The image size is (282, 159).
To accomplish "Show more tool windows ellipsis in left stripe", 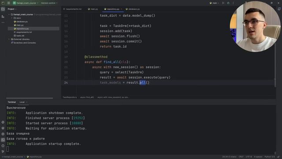I will coord(3,23).
